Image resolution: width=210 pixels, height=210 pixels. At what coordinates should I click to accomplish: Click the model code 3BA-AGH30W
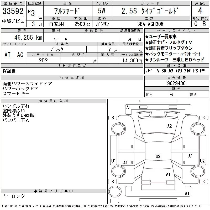150,24
